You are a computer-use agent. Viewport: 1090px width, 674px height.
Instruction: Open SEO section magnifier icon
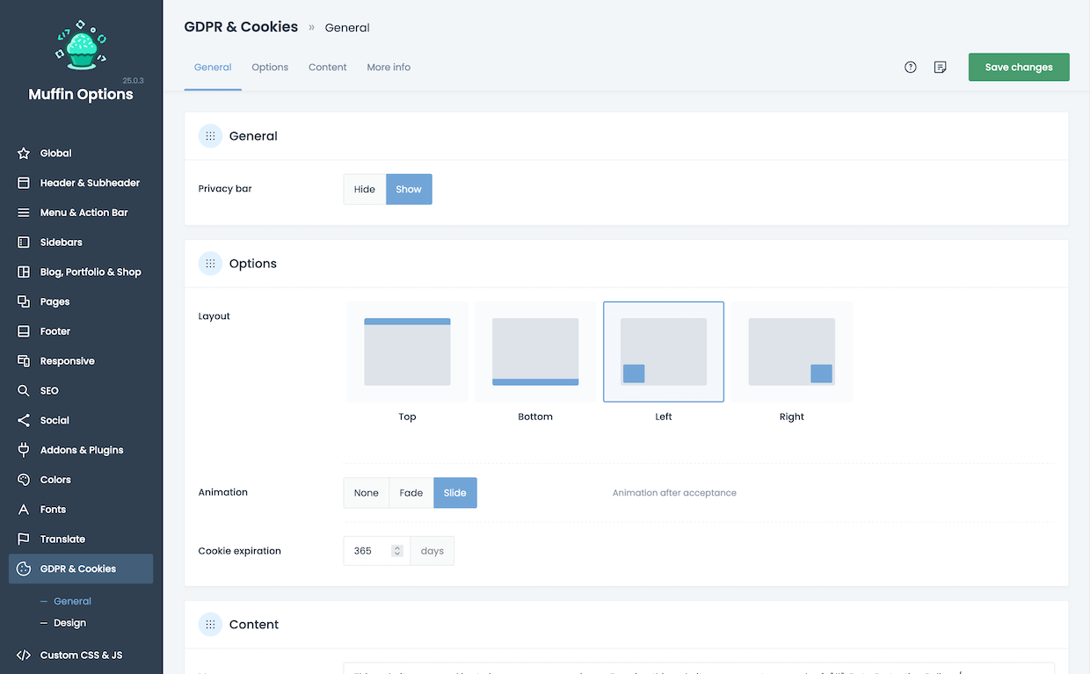(x=24, y=391)
